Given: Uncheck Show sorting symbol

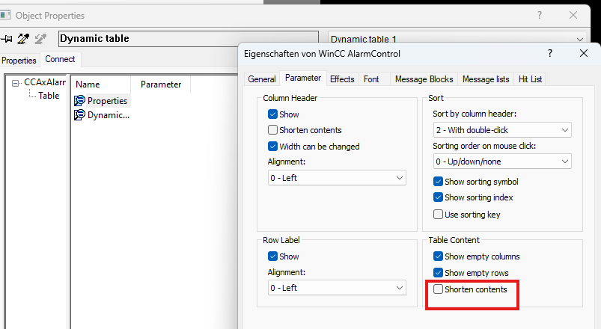Looking at the screenshot, I should [x=439, y=182].
